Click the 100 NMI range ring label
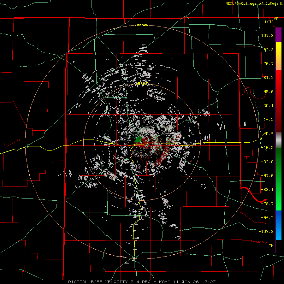This screenshot has width=284, height=284. [x=142, y=25]
